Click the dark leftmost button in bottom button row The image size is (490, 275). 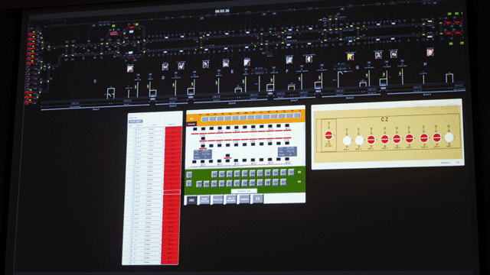tap(191, 200)
